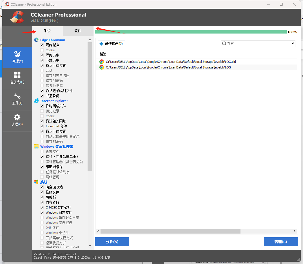The width and height of the screenshot is (303, 264).
Task: Enable Internet Explorer 历史记录 checkbox
Action: click(x=42, y=111)
